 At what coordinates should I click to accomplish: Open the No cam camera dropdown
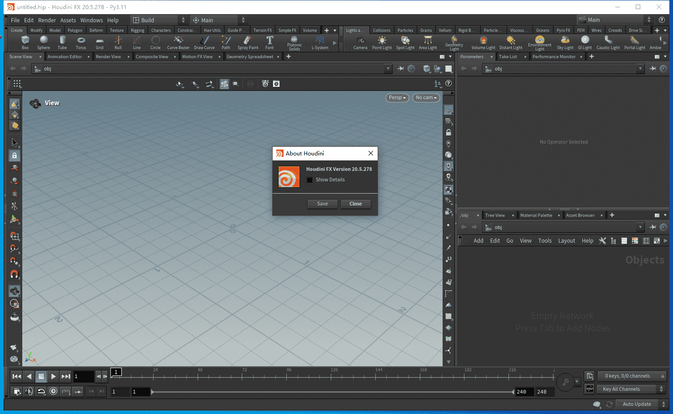426,98
